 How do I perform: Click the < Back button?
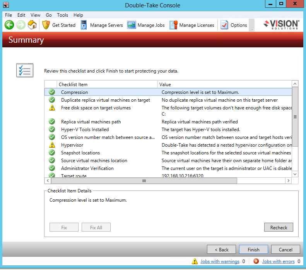coord(222,249)
